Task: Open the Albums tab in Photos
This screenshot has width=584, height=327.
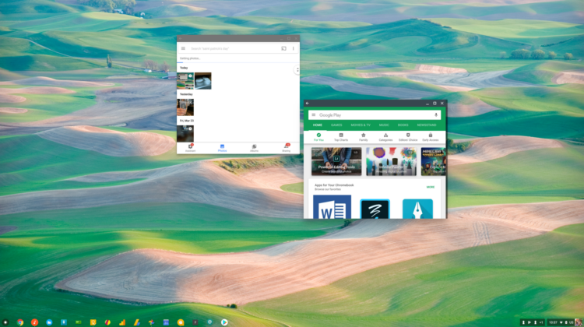Action: 254,147
